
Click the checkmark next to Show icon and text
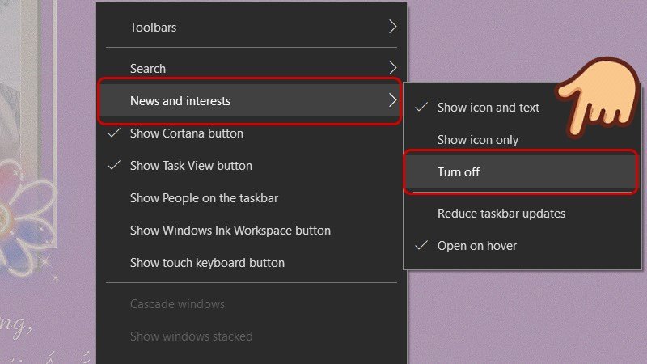click(420, 107)
